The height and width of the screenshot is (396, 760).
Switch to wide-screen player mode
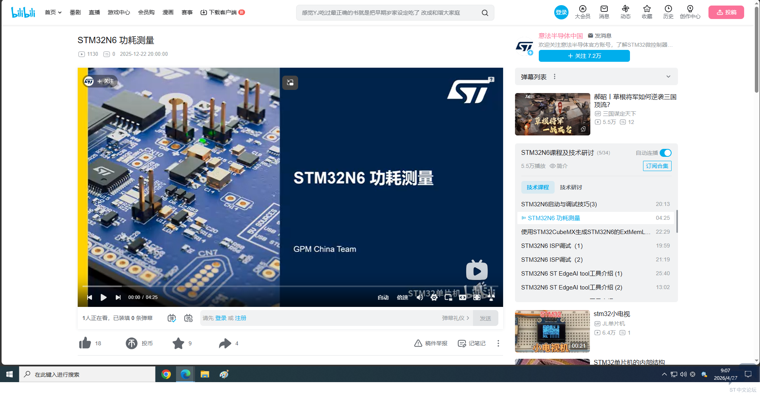(x=463, y=297)
